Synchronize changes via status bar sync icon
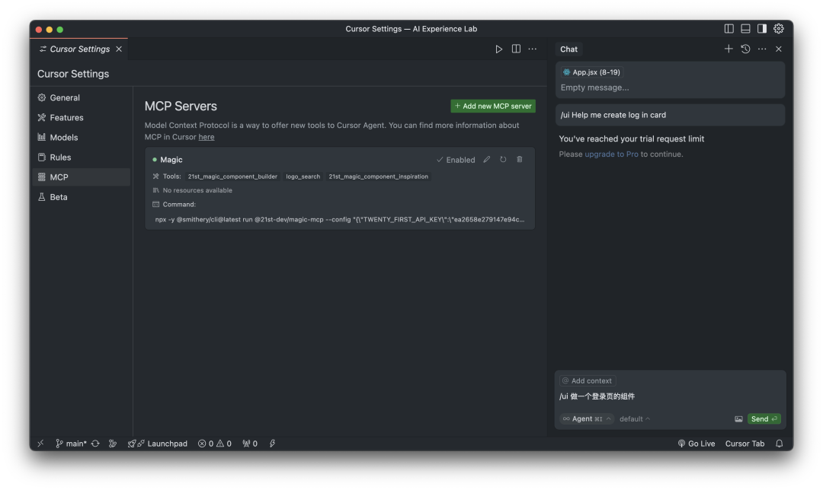 coord(95,444)
